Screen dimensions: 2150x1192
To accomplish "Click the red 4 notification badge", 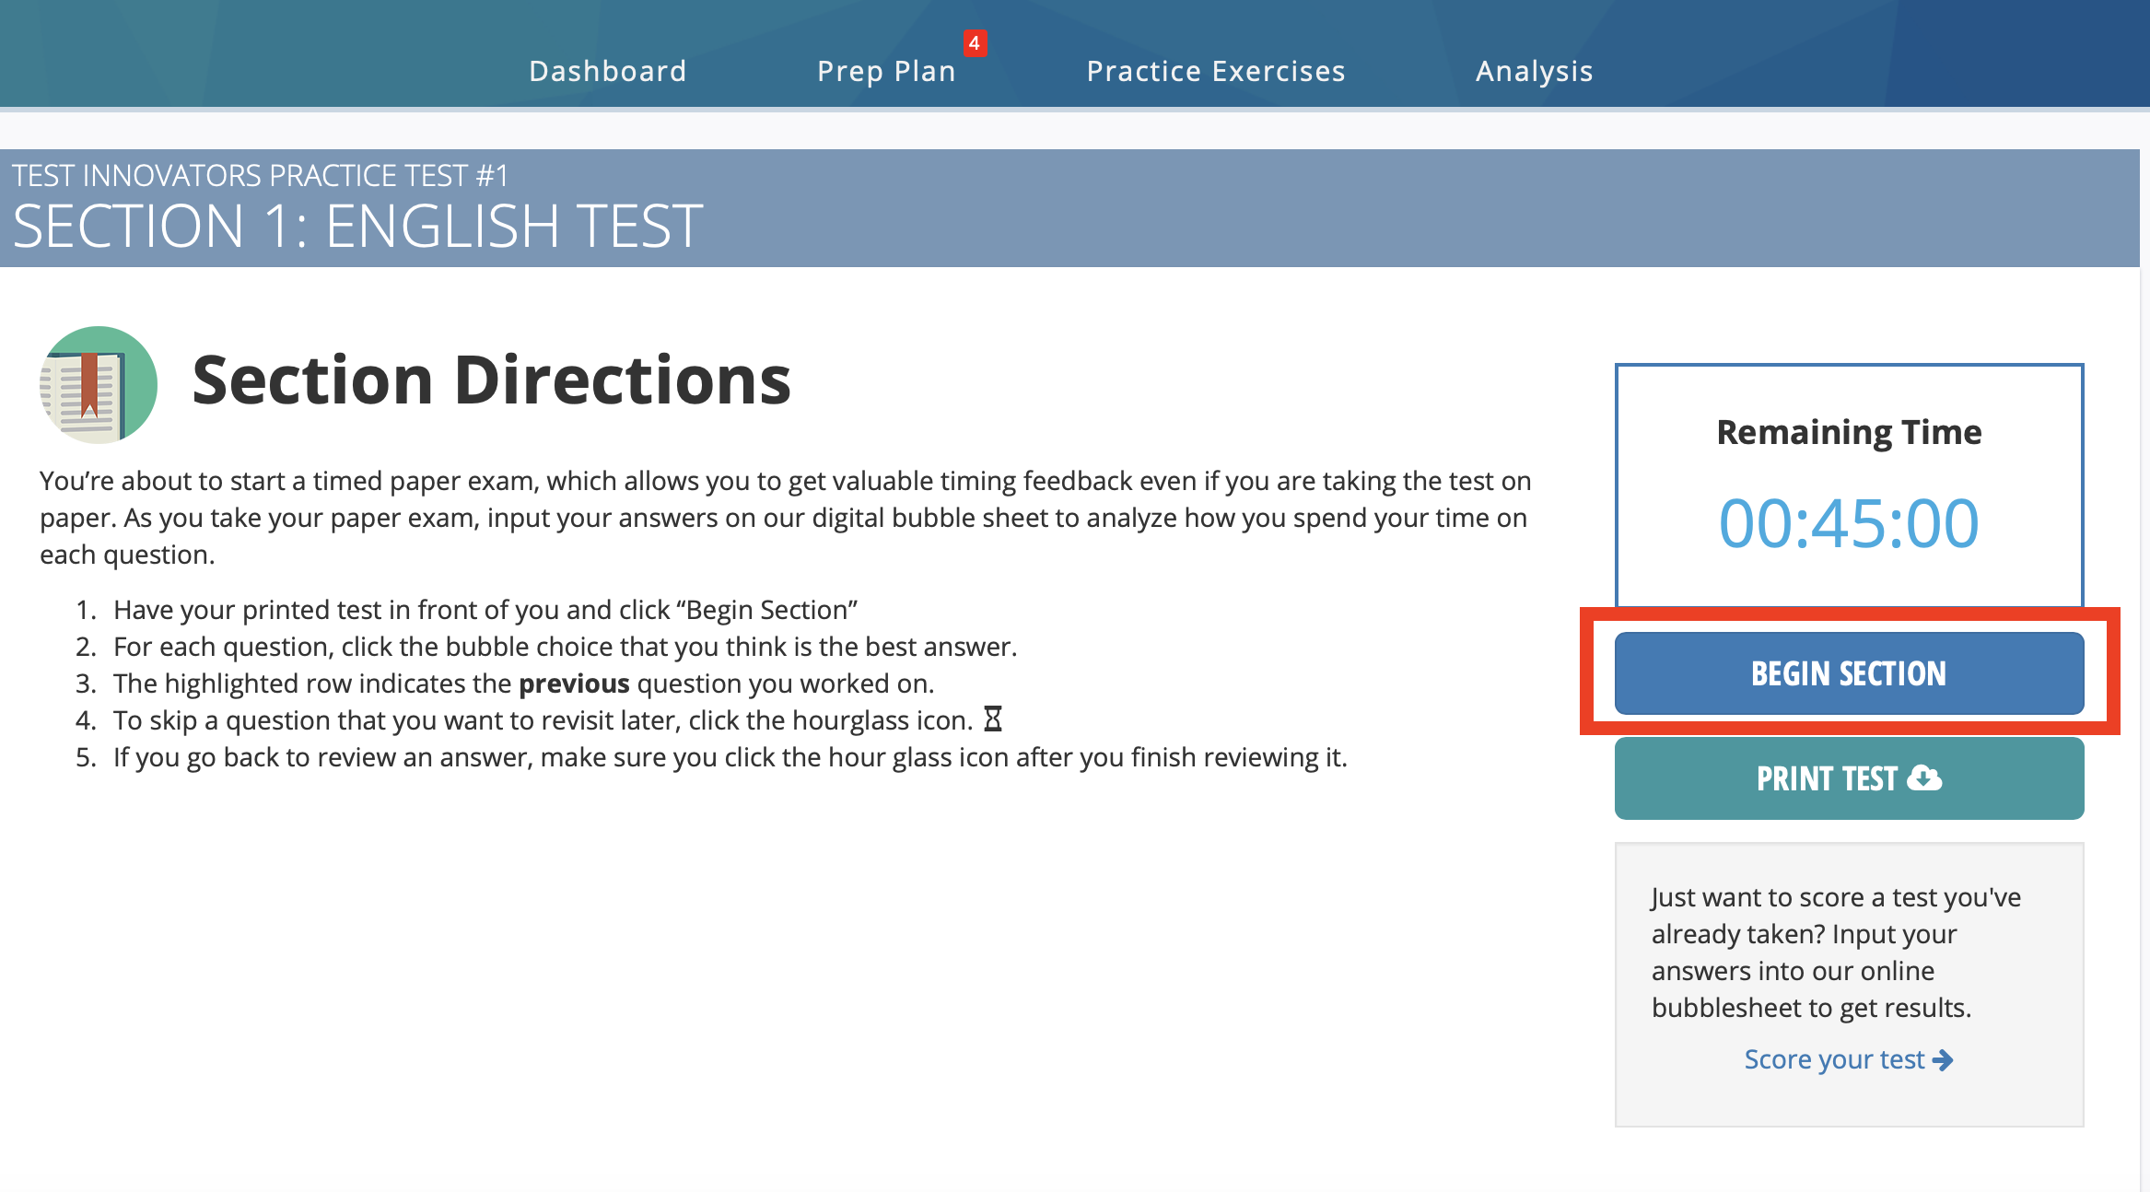I will tap(974, 43).
